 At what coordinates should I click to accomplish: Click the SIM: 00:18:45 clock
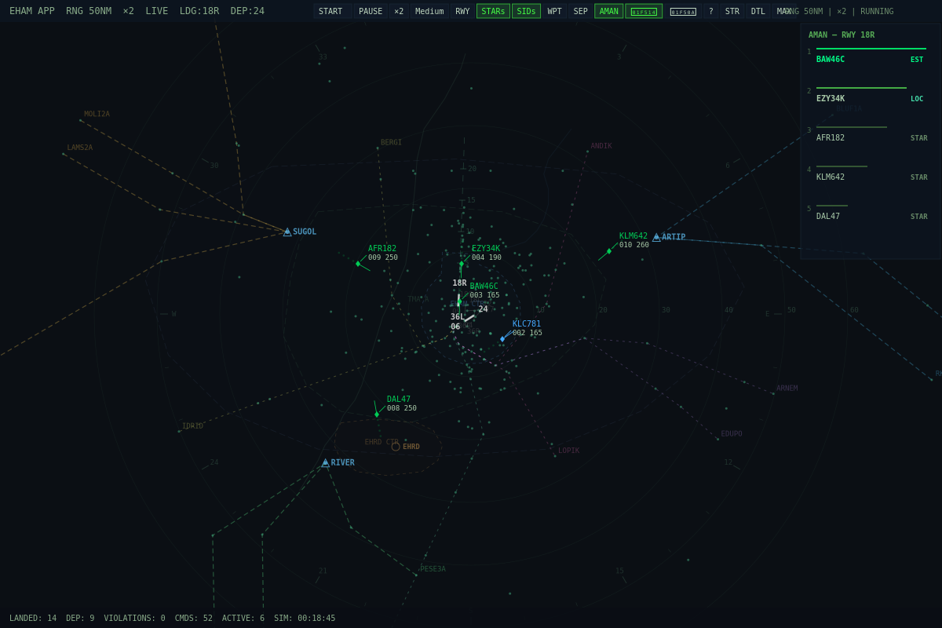[x=305, y=619]
